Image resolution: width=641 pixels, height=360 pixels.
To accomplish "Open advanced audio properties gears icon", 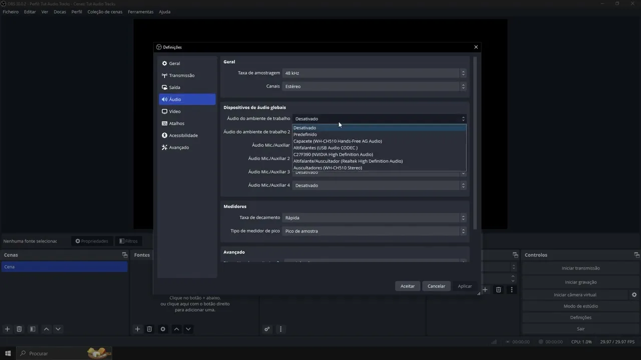I will point(267,329).
